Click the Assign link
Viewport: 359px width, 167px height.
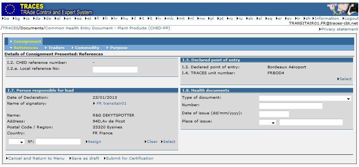click(93, 142)
